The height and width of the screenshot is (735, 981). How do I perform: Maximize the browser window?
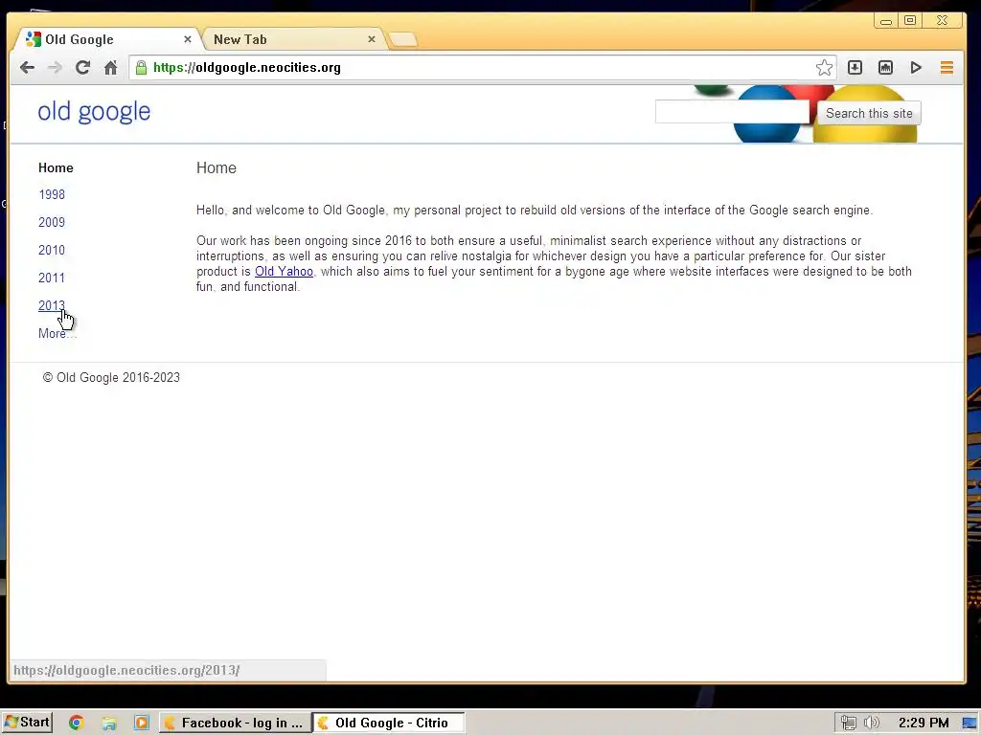tap(910, 21)
